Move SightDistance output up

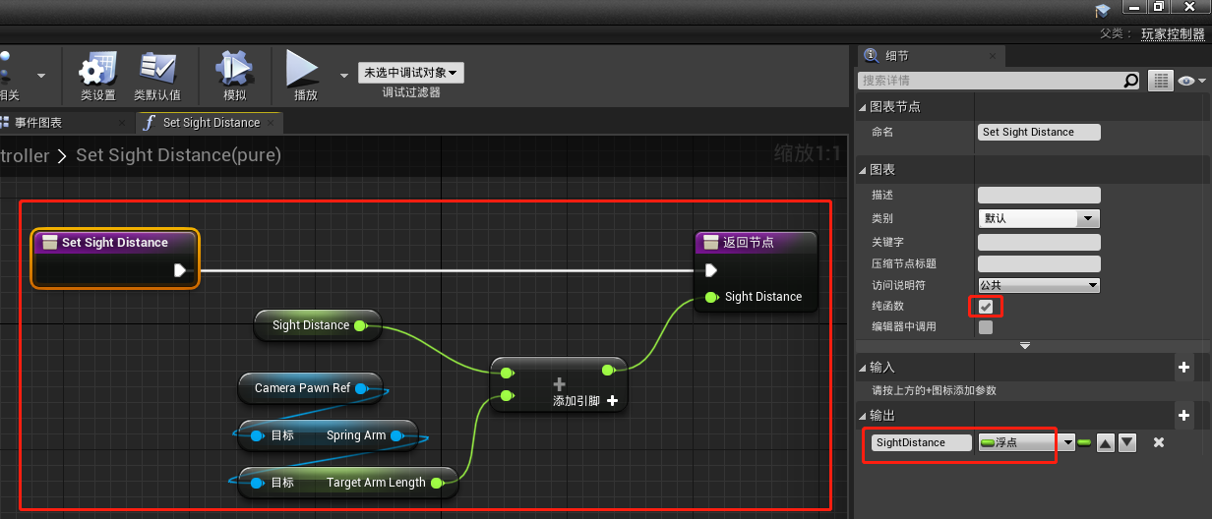(1106, 442)
